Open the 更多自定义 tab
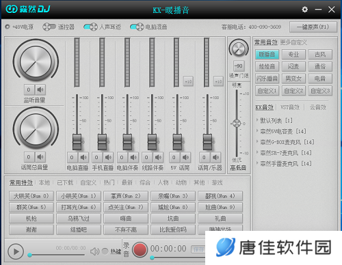 (293, 42)
